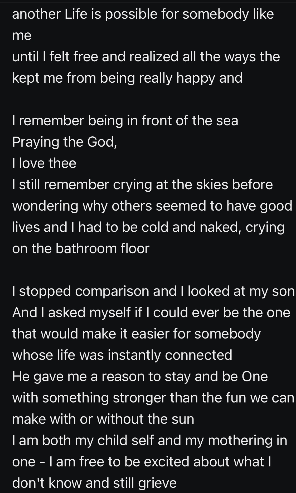Place cursor on the standalone "me" line
This screenshot has height=493, width=296.
pyautogui.click(x=22, y=36)
